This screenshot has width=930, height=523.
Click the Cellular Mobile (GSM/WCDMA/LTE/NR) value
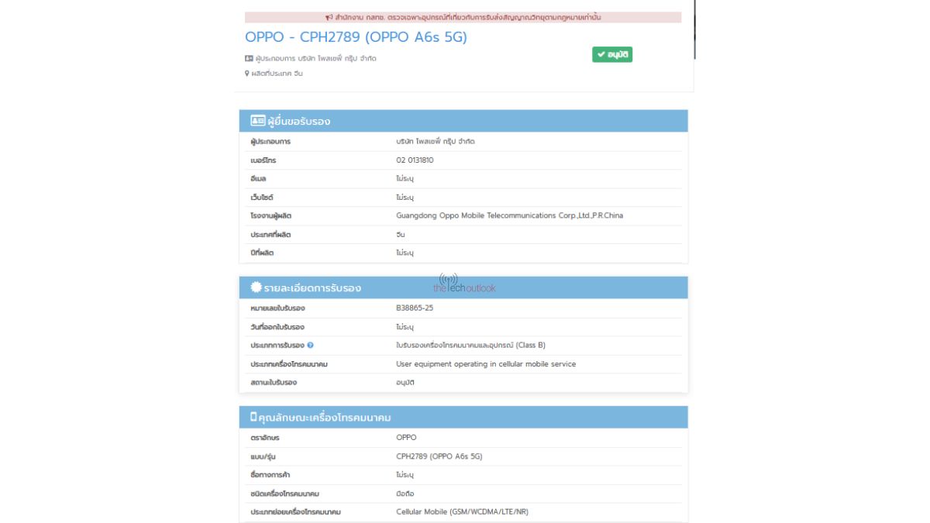click(x=462, y=512)
